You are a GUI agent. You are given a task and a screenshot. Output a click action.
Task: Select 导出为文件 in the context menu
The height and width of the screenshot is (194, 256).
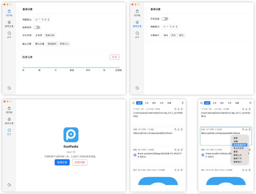(239, 148)
